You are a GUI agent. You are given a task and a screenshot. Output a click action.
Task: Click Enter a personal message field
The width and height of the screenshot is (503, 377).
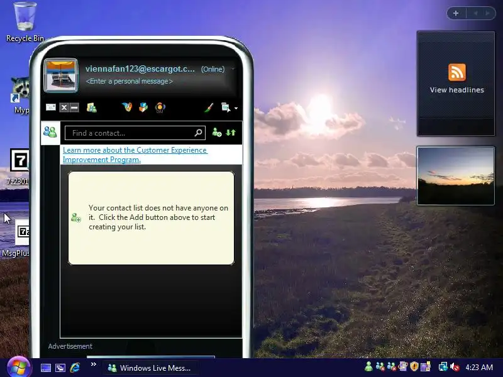click(x=130, y=81)
